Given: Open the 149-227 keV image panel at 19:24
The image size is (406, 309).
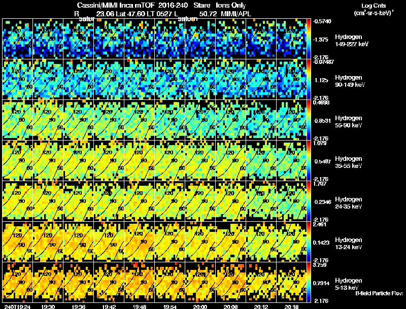Looking at the screenshot, I should point(17,39).
